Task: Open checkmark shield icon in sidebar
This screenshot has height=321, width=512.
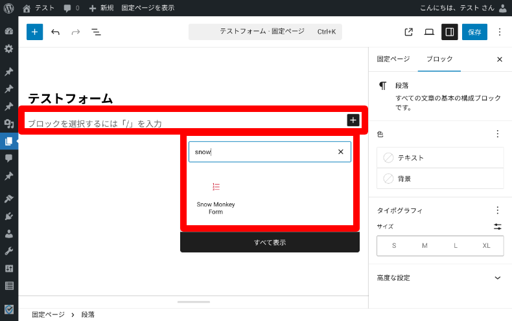Action: (x=9, y=309)
